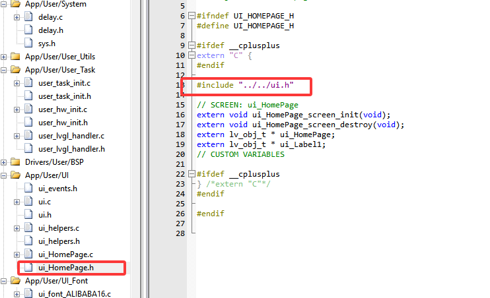Expand the user_lvgl_handler.c node
This screenshot has width=490, height=298.
[17, 135]
